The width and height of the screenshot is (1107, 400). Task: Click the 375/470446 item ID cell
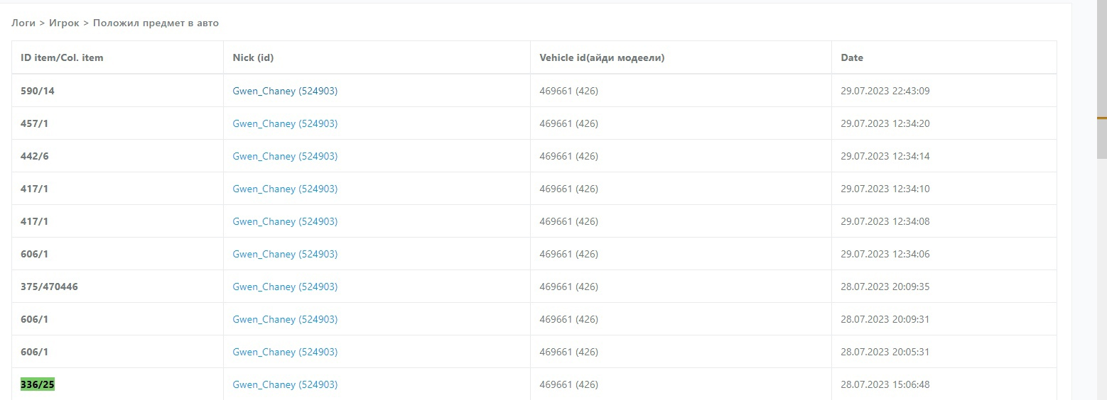coord(49,287)
